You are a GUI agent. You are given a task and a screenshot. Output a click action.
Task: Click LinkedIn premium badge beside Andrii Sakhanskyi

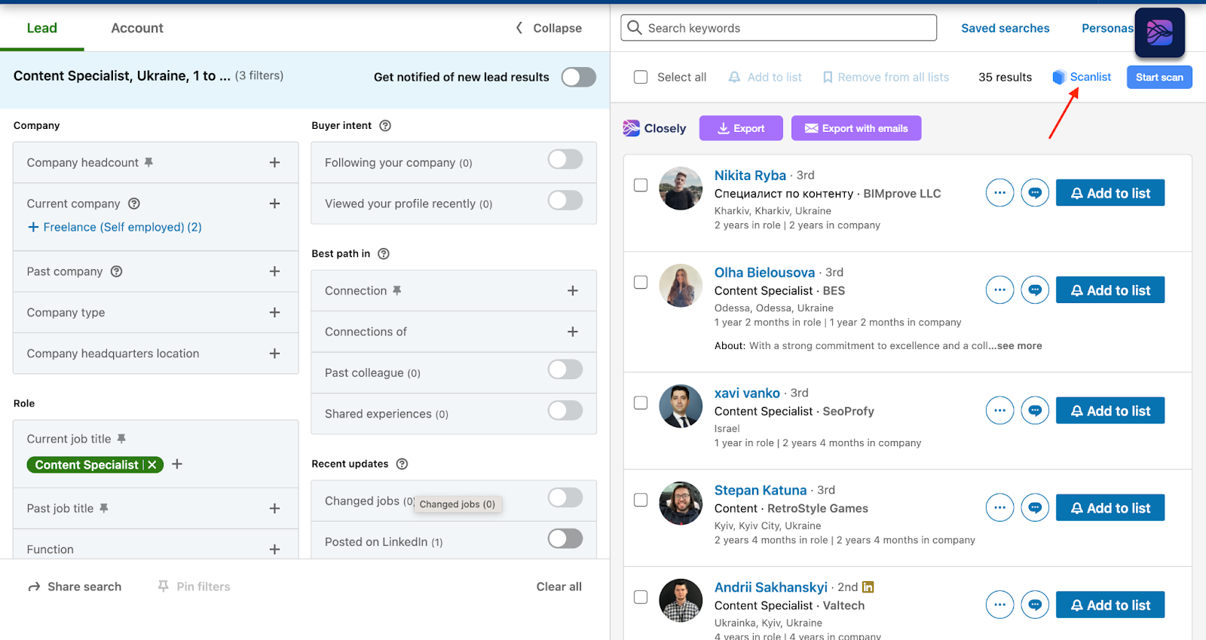[868, 587]
